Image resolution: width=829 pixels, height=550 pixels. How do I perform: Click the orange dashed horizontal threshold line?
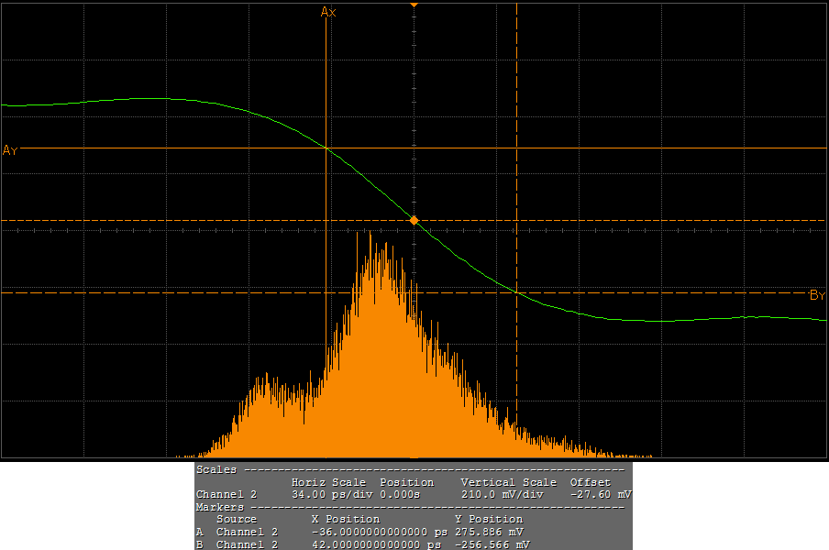[x=642, y=221]
